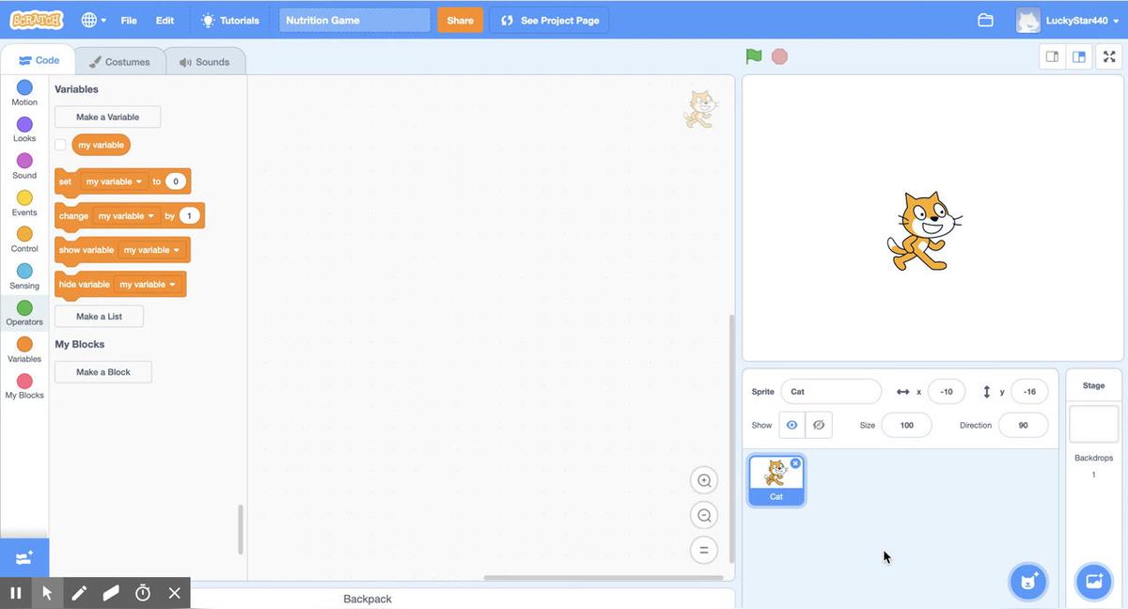Open the language globe menu
The image size is (1128, 609).
[93, 20]
